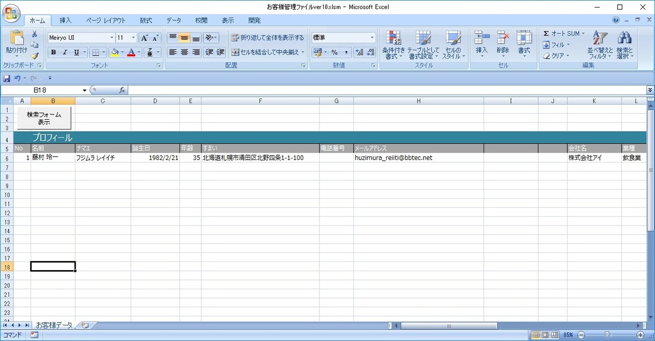This screenshot has height=341, width=655.
Task: Toggle Italic formatting
Action: 65,52
